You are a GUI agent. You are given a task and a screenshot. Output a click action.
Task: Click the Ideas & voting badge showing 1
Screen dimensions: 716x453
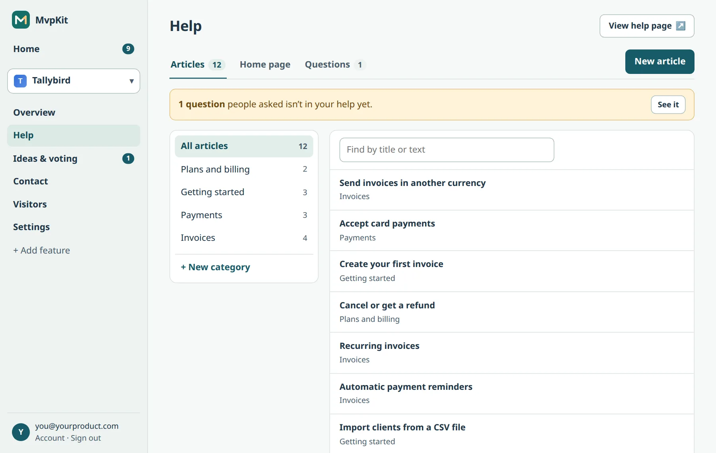tap(128, 159)
